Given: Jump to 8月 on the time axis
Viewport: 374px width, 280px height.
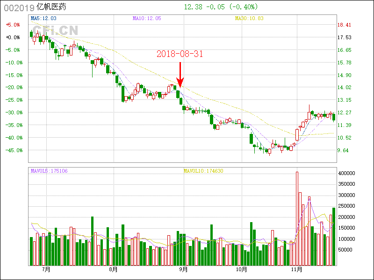Looking at the screenshot, I should [x=113, y=269].
